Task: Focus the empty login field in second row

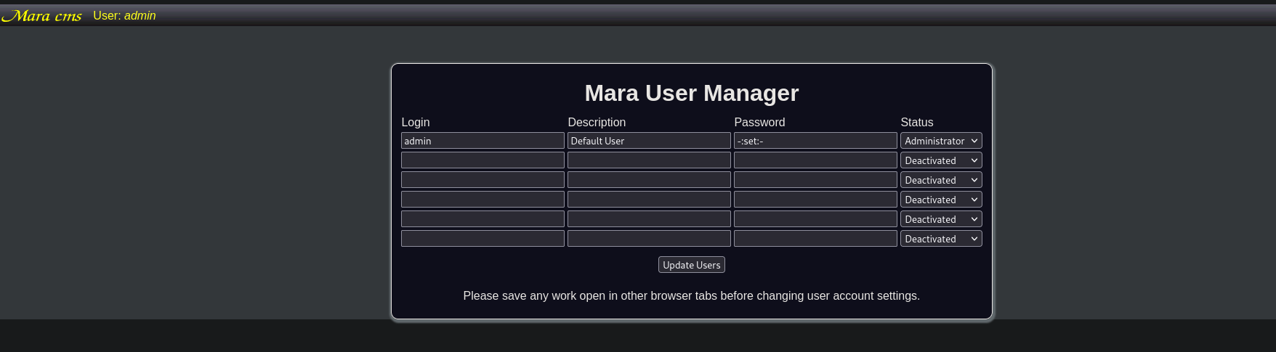Action: (482, 160)
